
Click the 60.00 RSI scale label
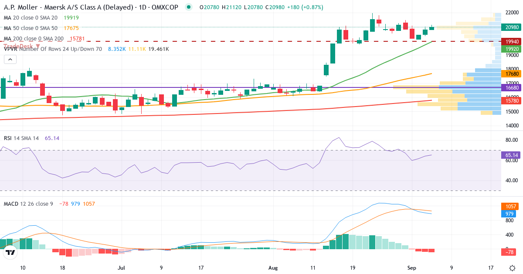click(x=511, y=160)
